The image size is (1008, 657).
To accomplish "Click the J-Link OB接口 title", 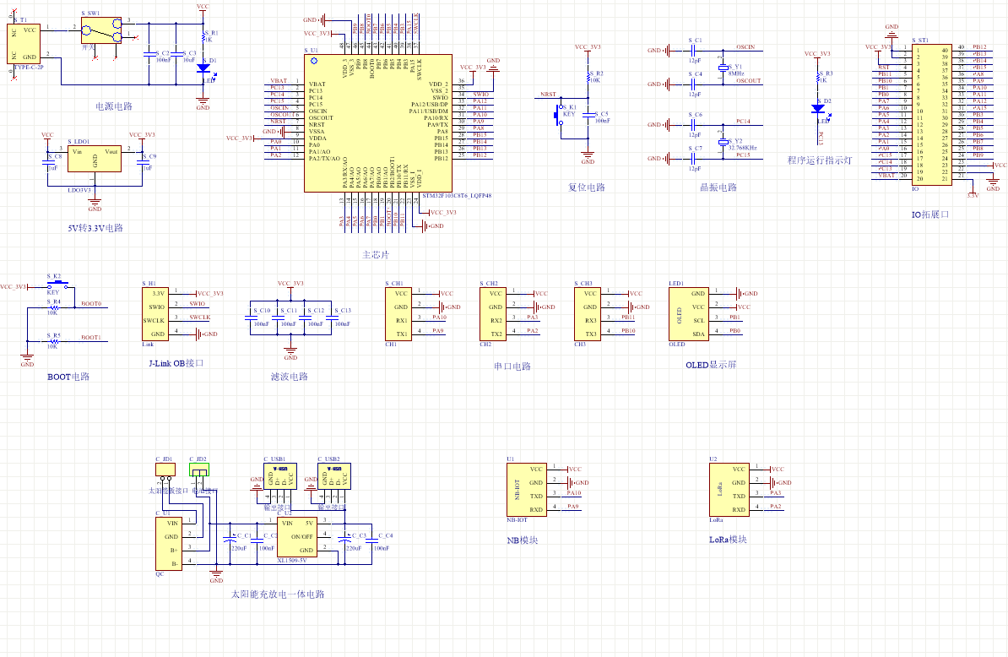I will tap(176, 363).
